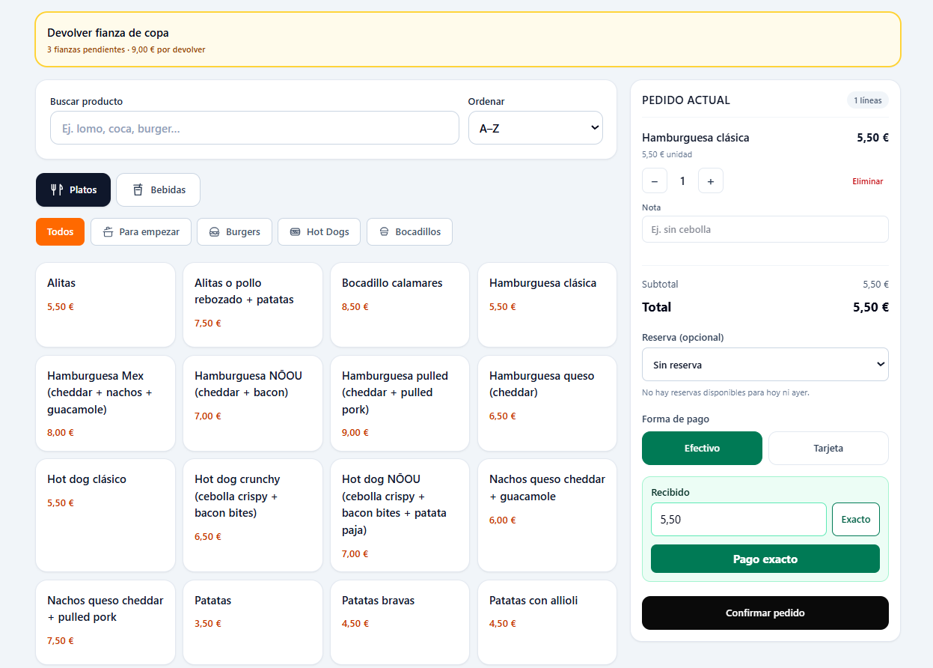Switch to the Platos category tab
933x668 pixels.
click(x=73, y=189)
